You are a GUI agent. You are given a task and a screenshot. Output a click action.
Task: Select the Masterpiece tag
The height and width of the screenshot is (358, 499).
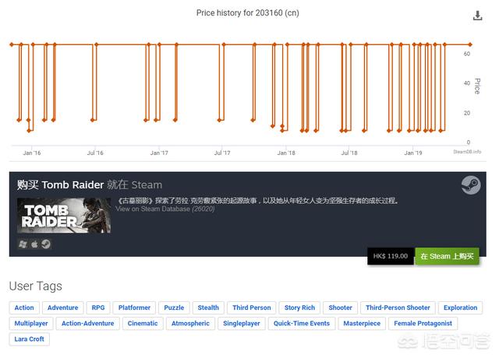tap(362, 324)
